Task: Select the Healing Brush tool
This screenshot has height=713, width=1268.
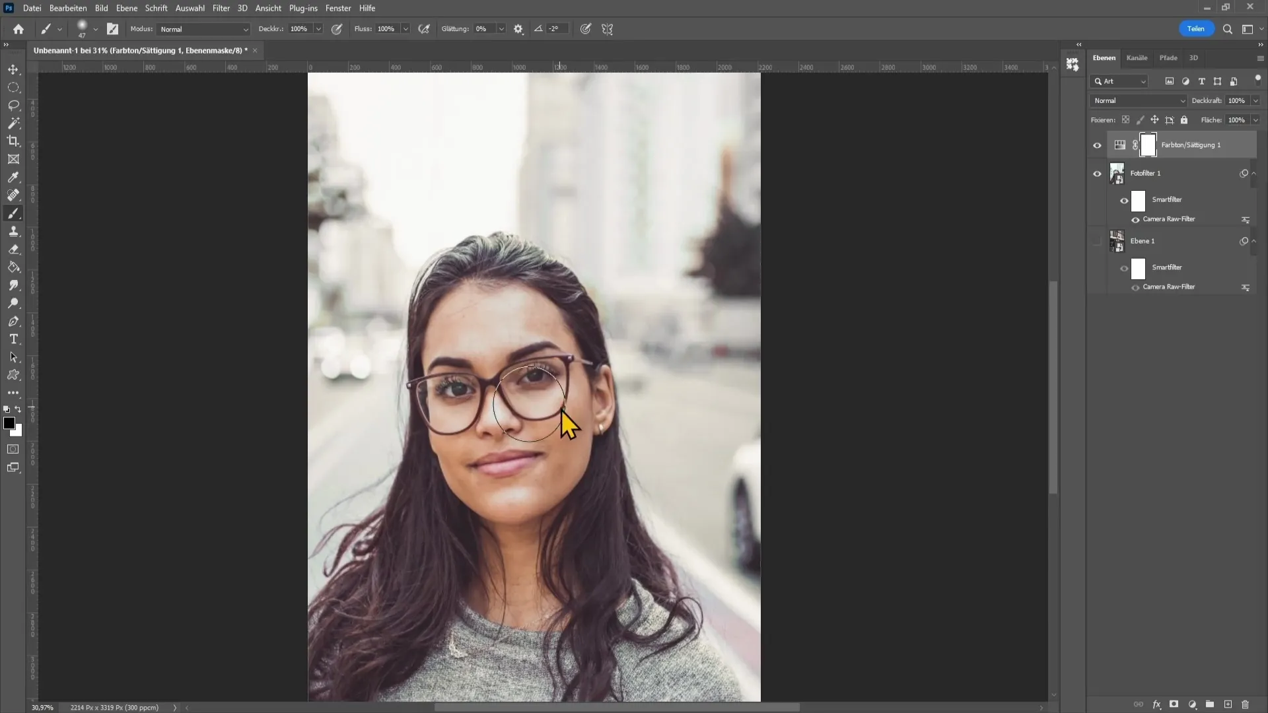Action: tap(13, 195)
